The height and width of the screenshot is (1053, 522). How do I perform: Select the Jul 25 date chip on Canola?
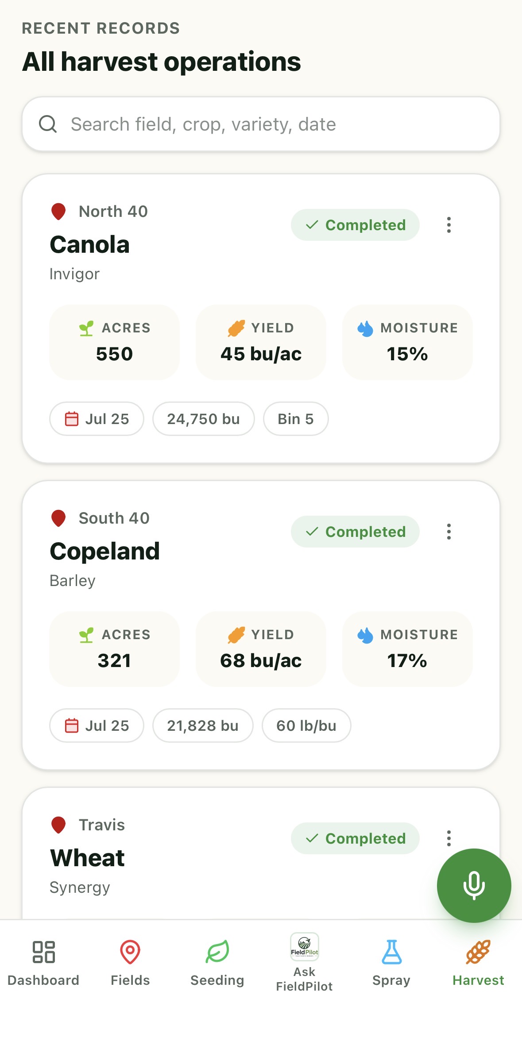97,419
